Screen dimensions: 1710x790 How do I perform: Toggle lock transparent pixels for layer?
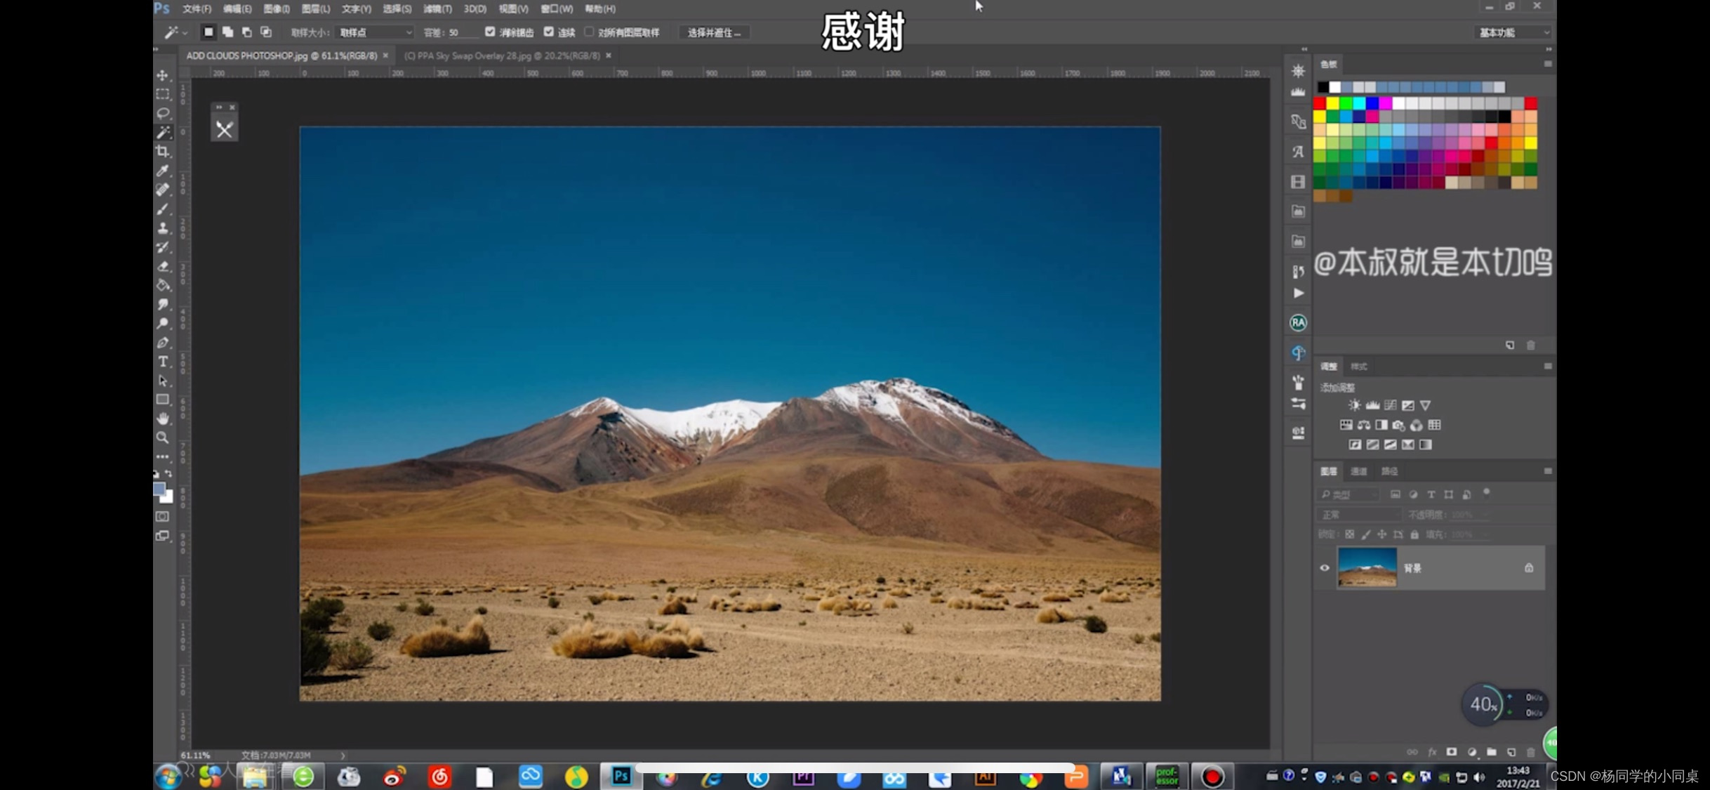pyautogui.click(x=1349, y=534)
